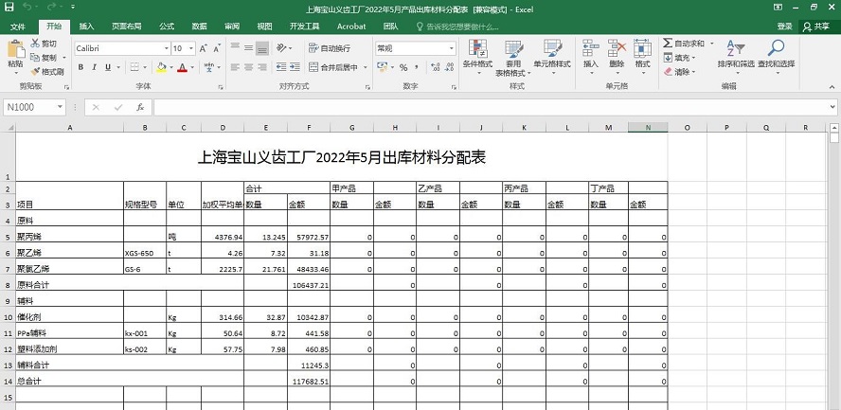Click the Save icon in the title bar
841x410 pixels.
(x=9, y=8)
